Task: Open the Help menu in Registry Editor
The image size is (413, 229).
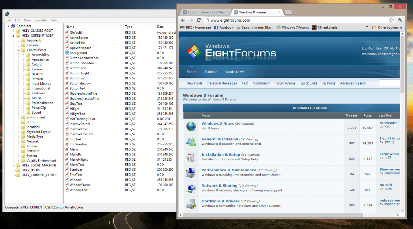Action: pos(54,20)
